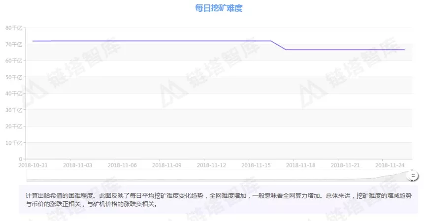Click y-axis label 80千亿
Image resolution: width=426 pixels, height=221 pixels.
coord(14,28)
